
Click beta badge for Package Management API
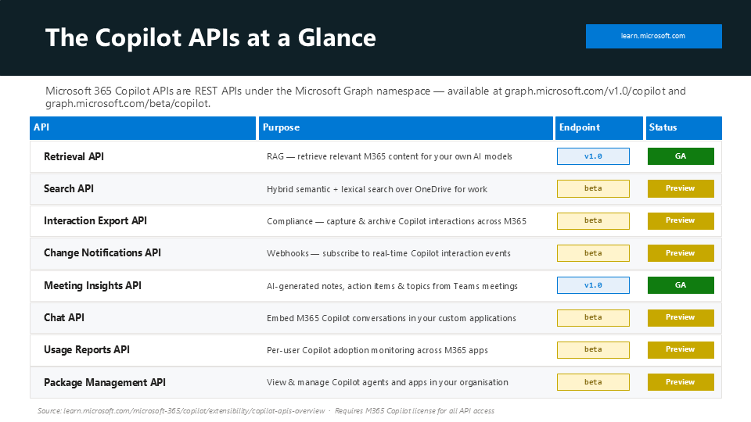click(593, 382)
